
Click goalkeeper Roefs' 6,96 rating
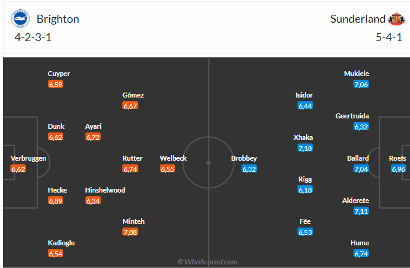pos(398,169)
